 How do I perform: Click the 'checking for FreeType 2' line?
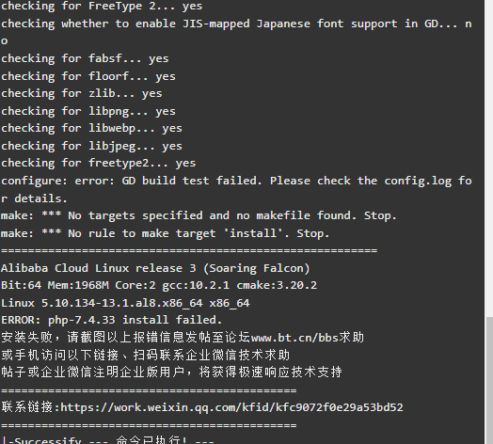tap(102, 6)
